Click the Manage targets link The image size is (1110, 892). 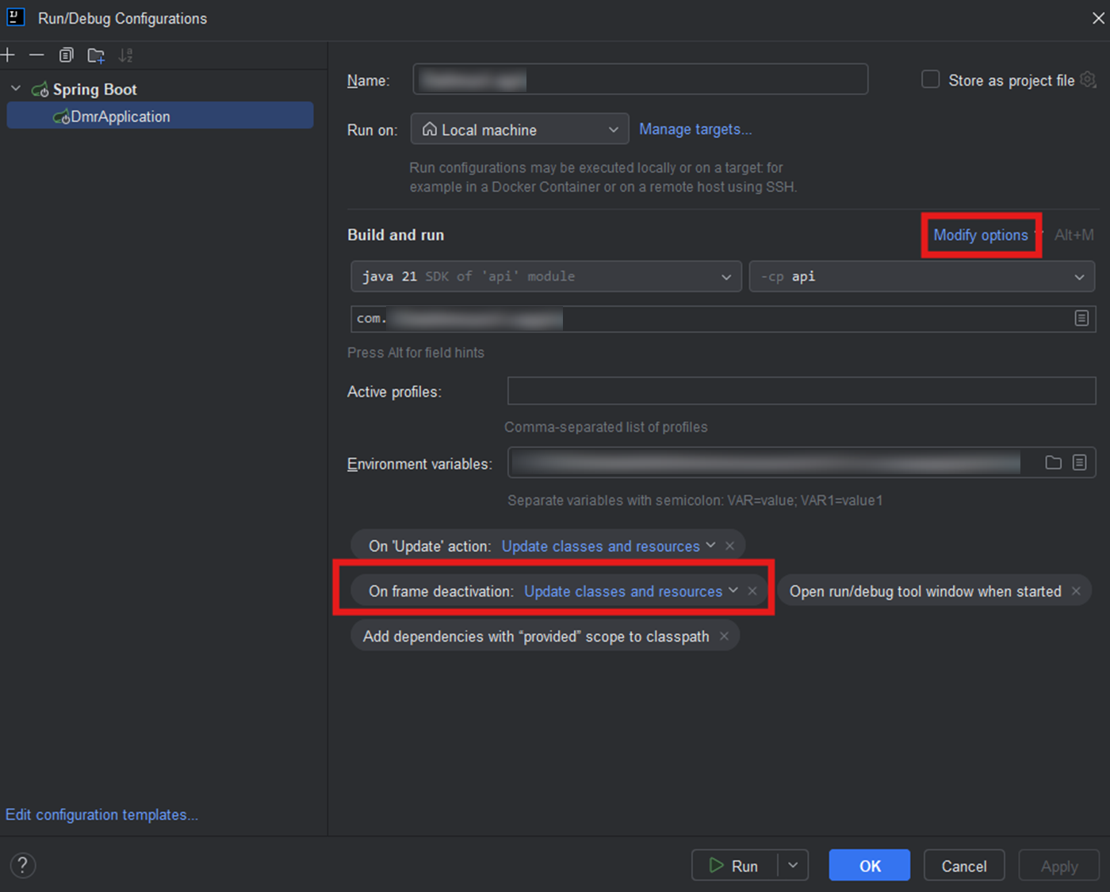pyautogui.click(x=695, y=129)
